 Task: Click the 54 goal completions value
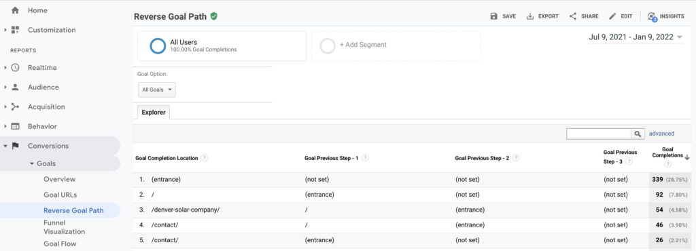coord(659,210)
